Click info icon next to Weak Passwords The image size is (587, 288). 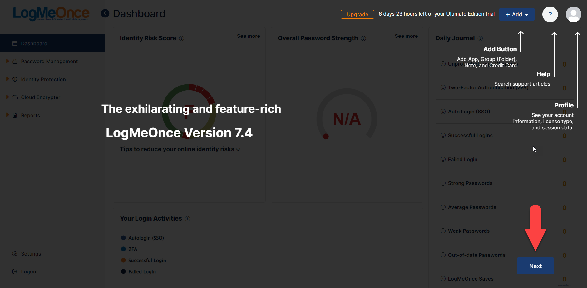click(x=443, y=231)
